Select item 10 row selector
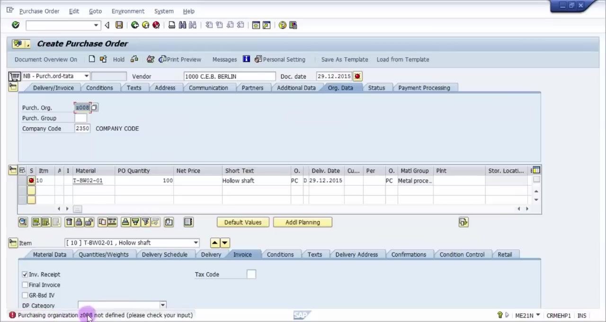The image size is (606, 322). (x=22, y=180)
